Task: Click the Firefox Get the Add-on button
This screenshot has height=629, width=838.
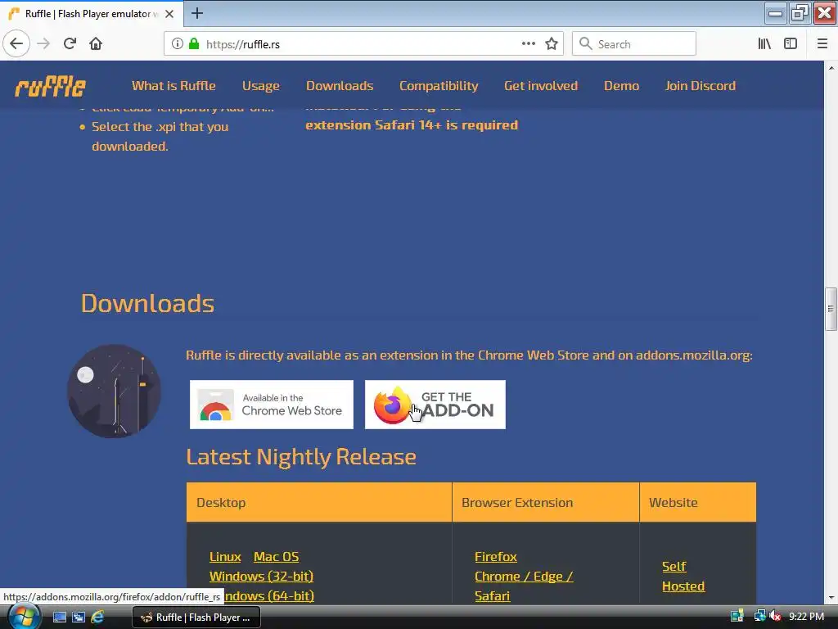Action: [x=435, y=405]
